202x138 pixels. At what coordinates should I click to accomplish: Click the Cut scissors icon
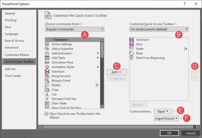pos(47,94)
